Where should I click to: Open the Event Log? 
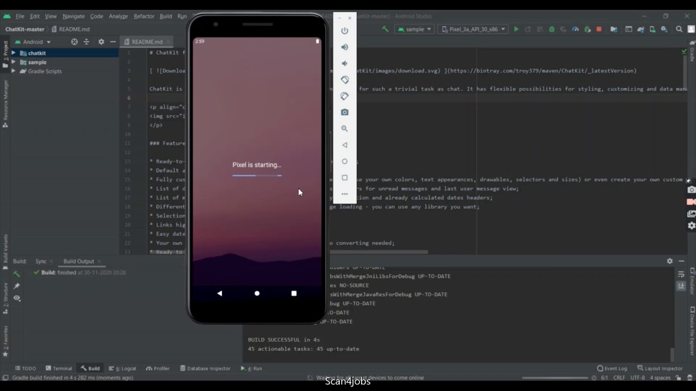pos(612,368)
